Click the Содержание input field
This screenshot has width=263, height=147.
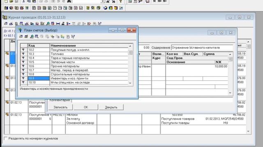pyautogui.click(x=202, y=47)
